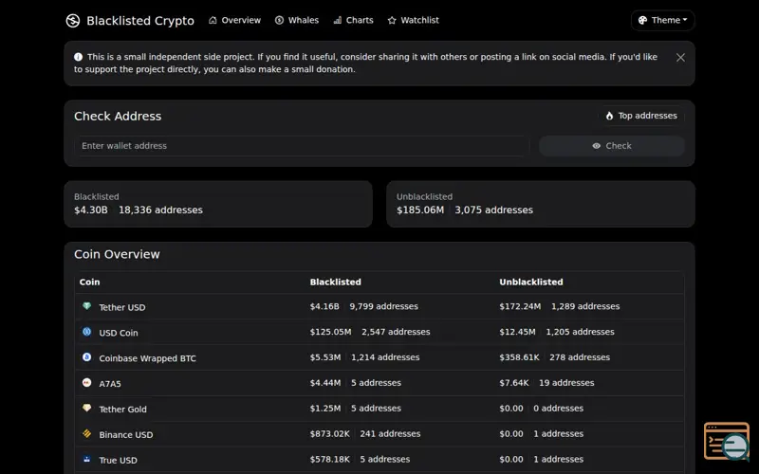Screen dimensions: 759x474
Task: Select the Tether Gold coin name
Action: click(x=123, y=410)
